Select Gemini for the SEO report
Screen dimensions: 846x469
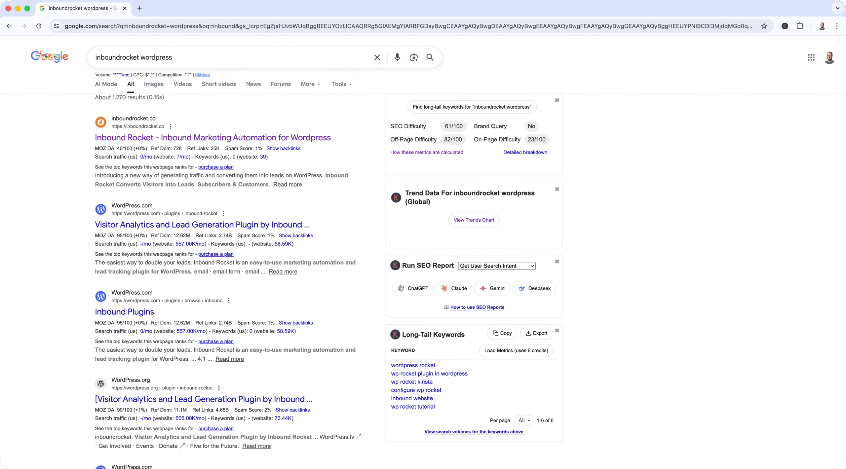[x=493, y=288]
